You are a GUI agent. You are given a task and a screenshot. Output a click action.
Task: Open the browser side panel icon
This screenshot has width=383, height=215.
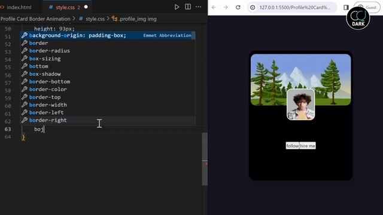[x=346, y=7]
